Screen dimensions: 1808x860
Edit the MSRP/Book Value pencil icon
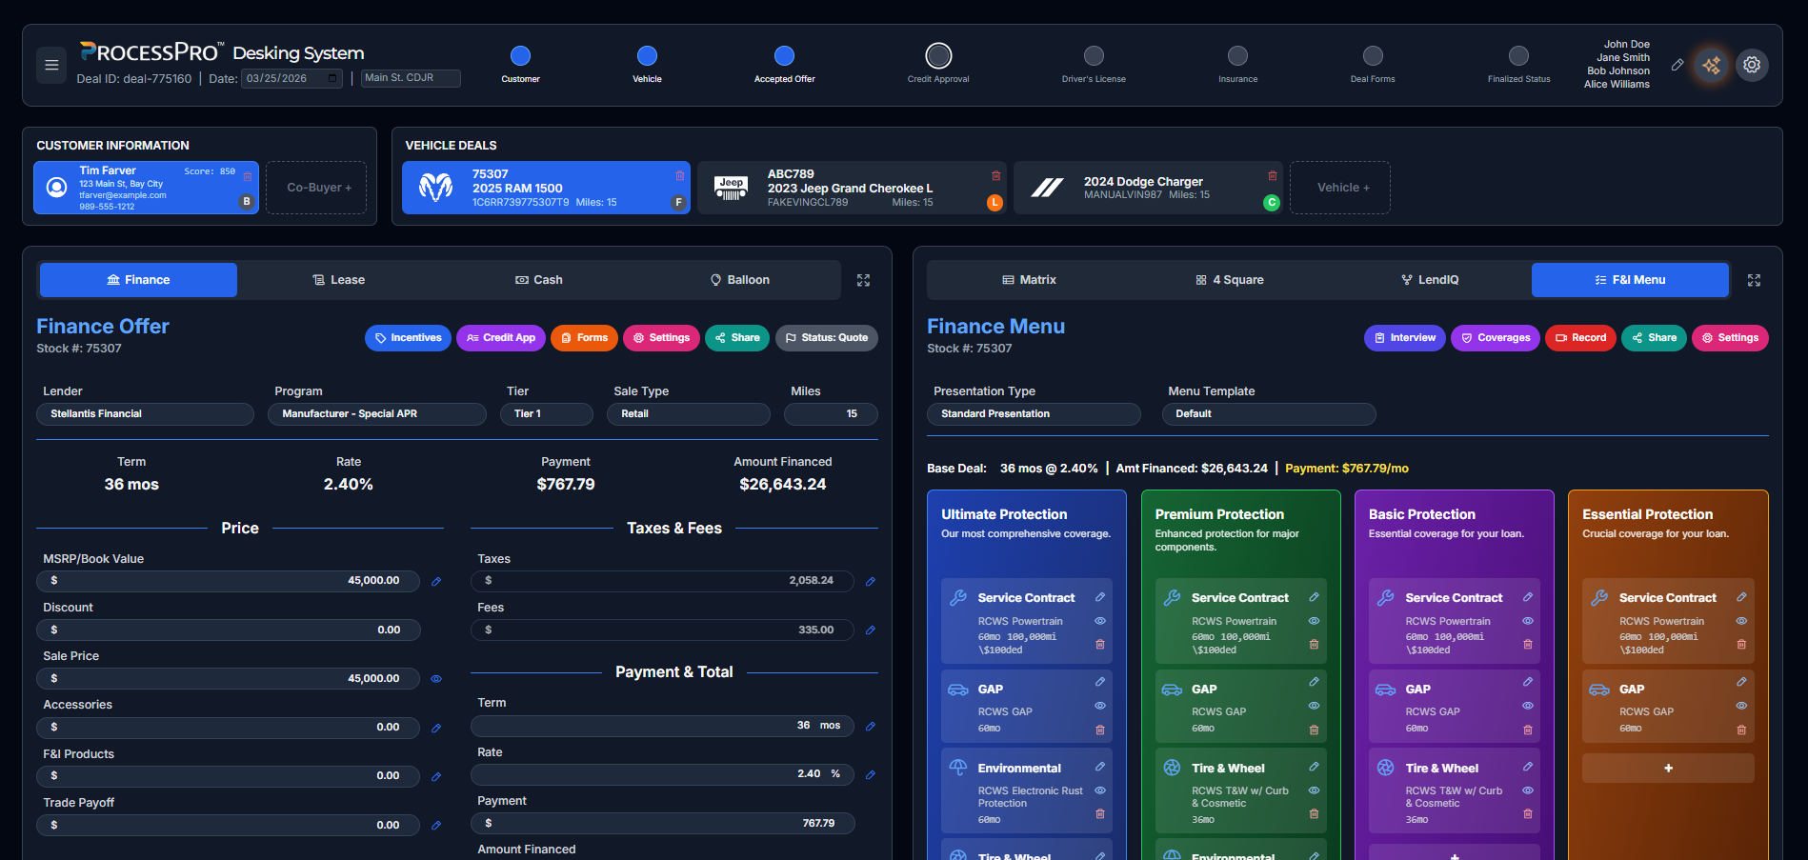[x=436, y=581]
